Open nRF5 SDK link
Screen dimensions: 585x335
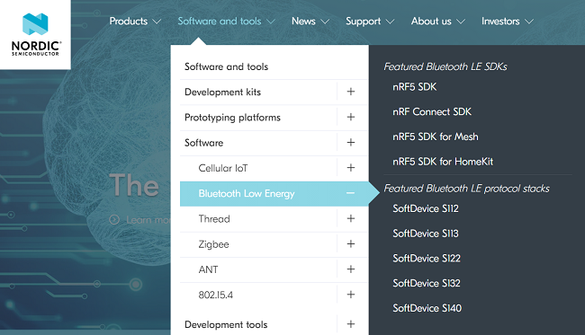click(414, 87)
